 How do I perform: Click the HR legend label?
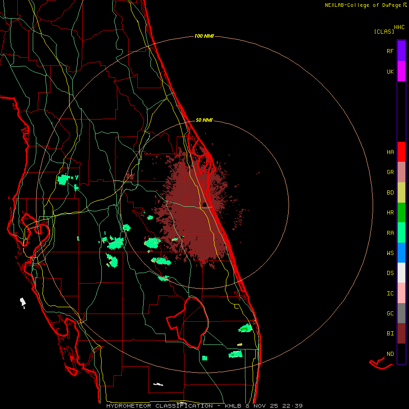(x=390, y=213)
